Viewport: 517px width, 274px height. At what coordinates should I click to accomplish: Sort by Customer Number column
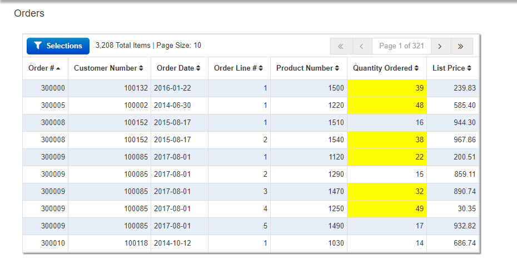point(109,68)
